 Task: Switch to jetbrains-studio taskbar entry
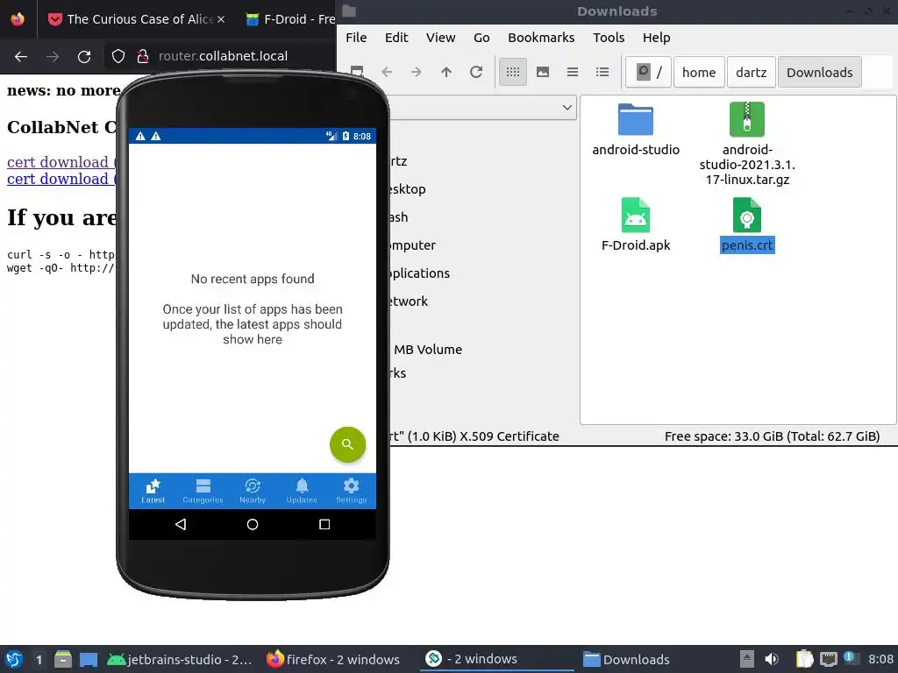point(180,659)
